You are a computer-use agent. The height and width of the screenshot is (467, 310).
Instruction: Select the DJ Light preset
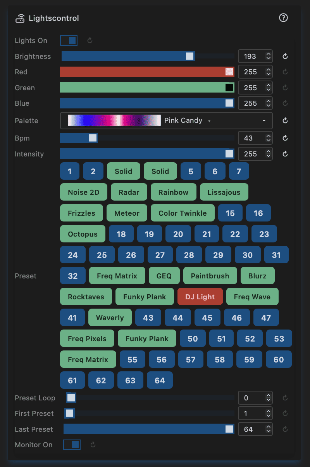[200, 297]
